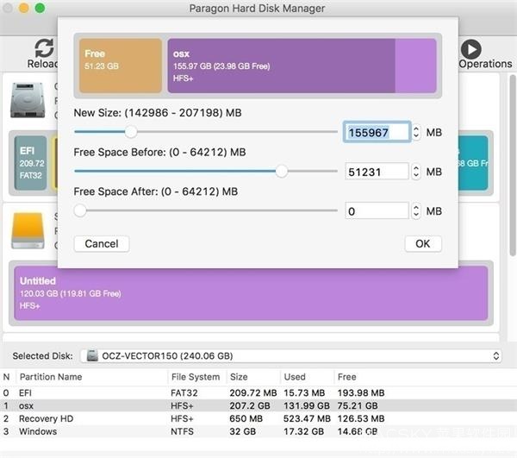The image size is (517, 458).
Task: Click the 209.72 MB size cell
Action: click(253, 392)
